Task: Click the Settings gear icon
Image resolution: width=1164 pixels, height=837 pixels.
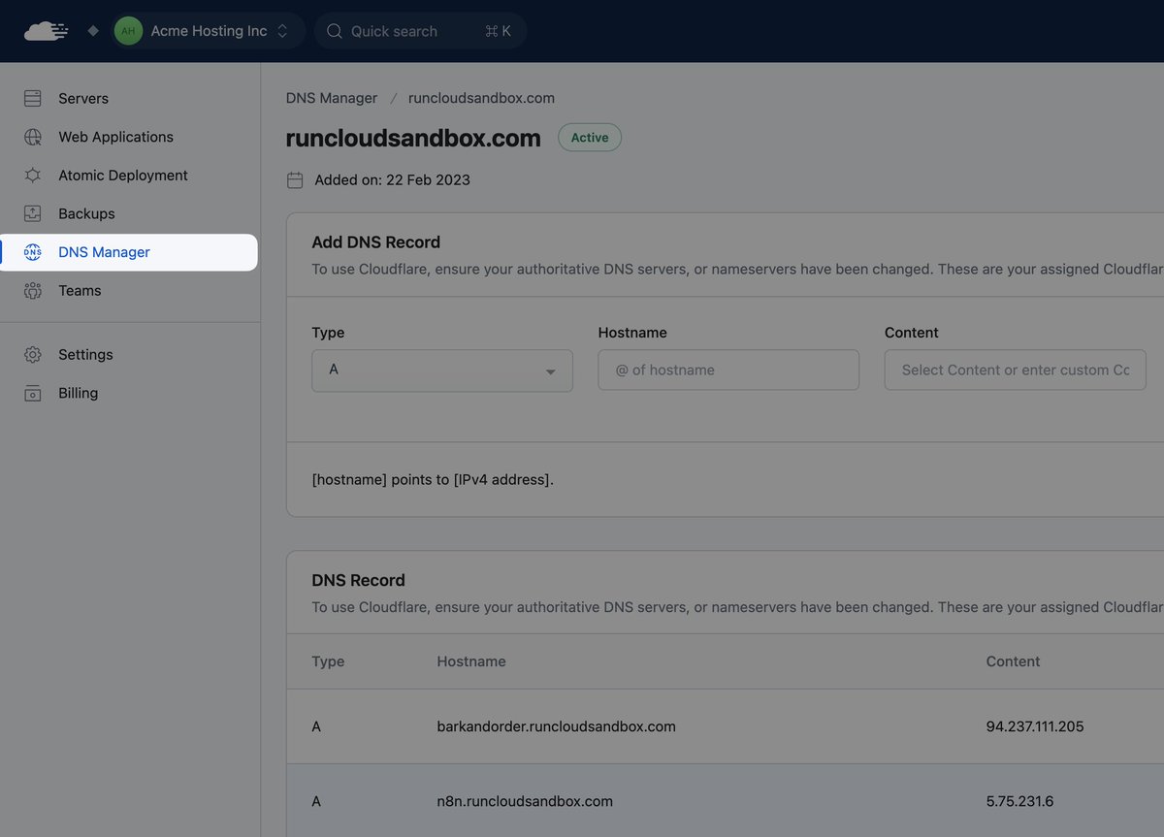Action: [33, 355]
